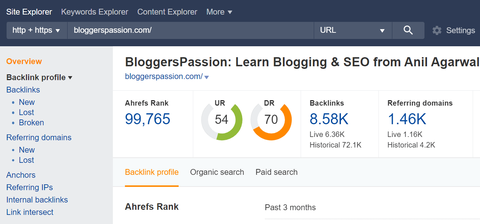The width and height of the screenshot is (480, 224).
Task: Open the http + https protocol dropdown
Action: 37,30
